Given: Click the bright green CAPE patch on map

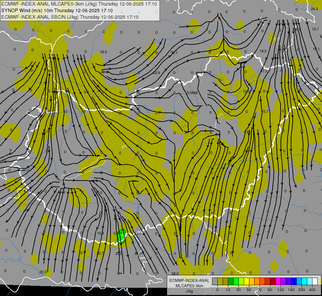Looking at the screenshot, I should pyautogui.click(x=121, y=236).
